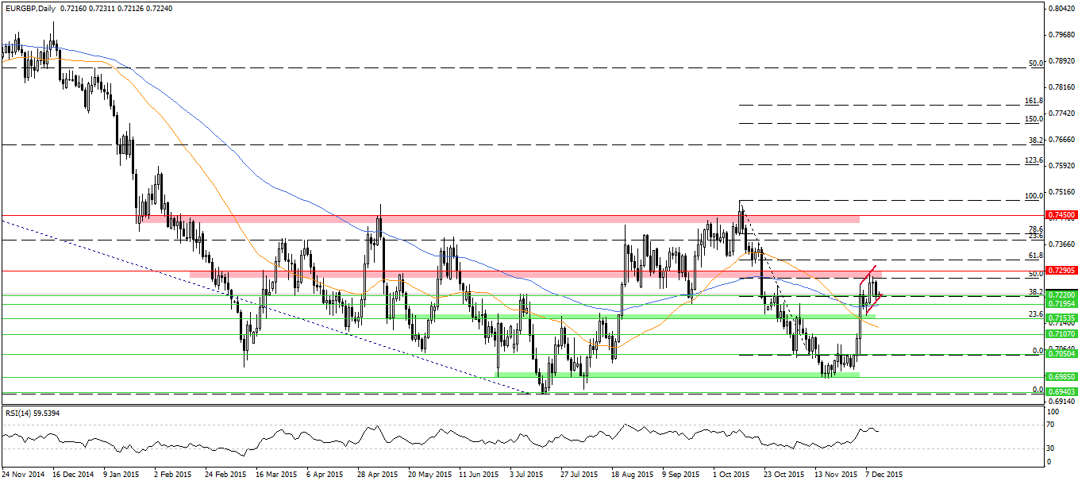Click the 24 Nov 2014 date label
The width and height of the screenshot is (1078, 481).
click(22, 473)
